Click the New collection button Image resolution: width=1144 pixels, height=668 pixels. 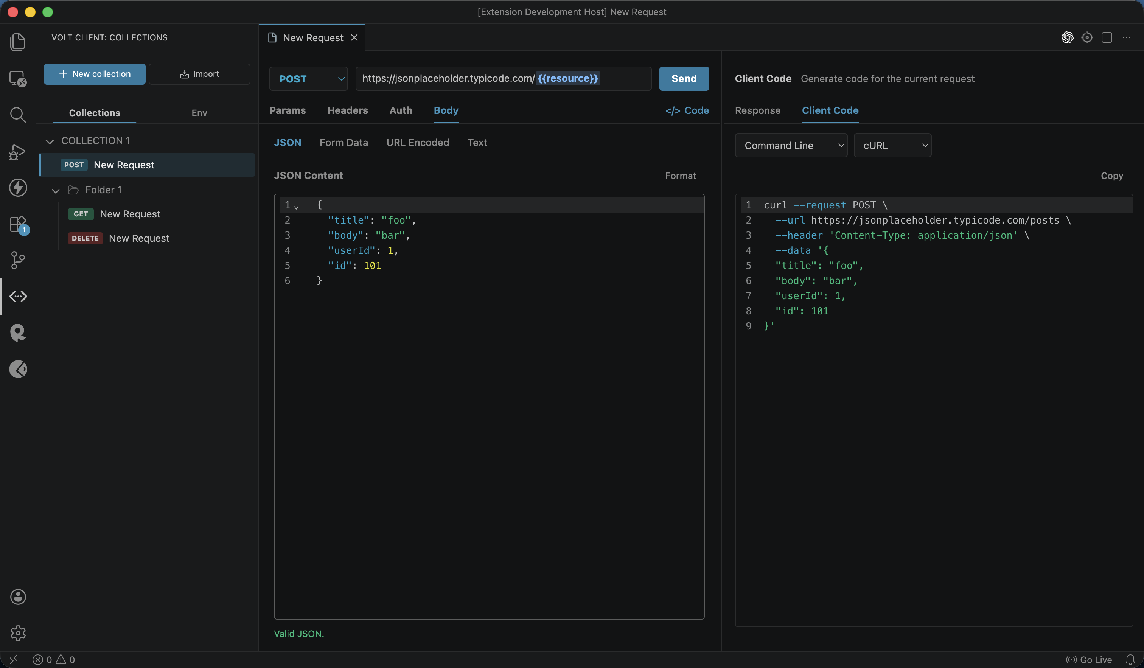pos(95,73)
